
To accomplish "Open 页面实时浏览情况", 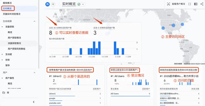I will pyautogui.click(x=12, y=14).
